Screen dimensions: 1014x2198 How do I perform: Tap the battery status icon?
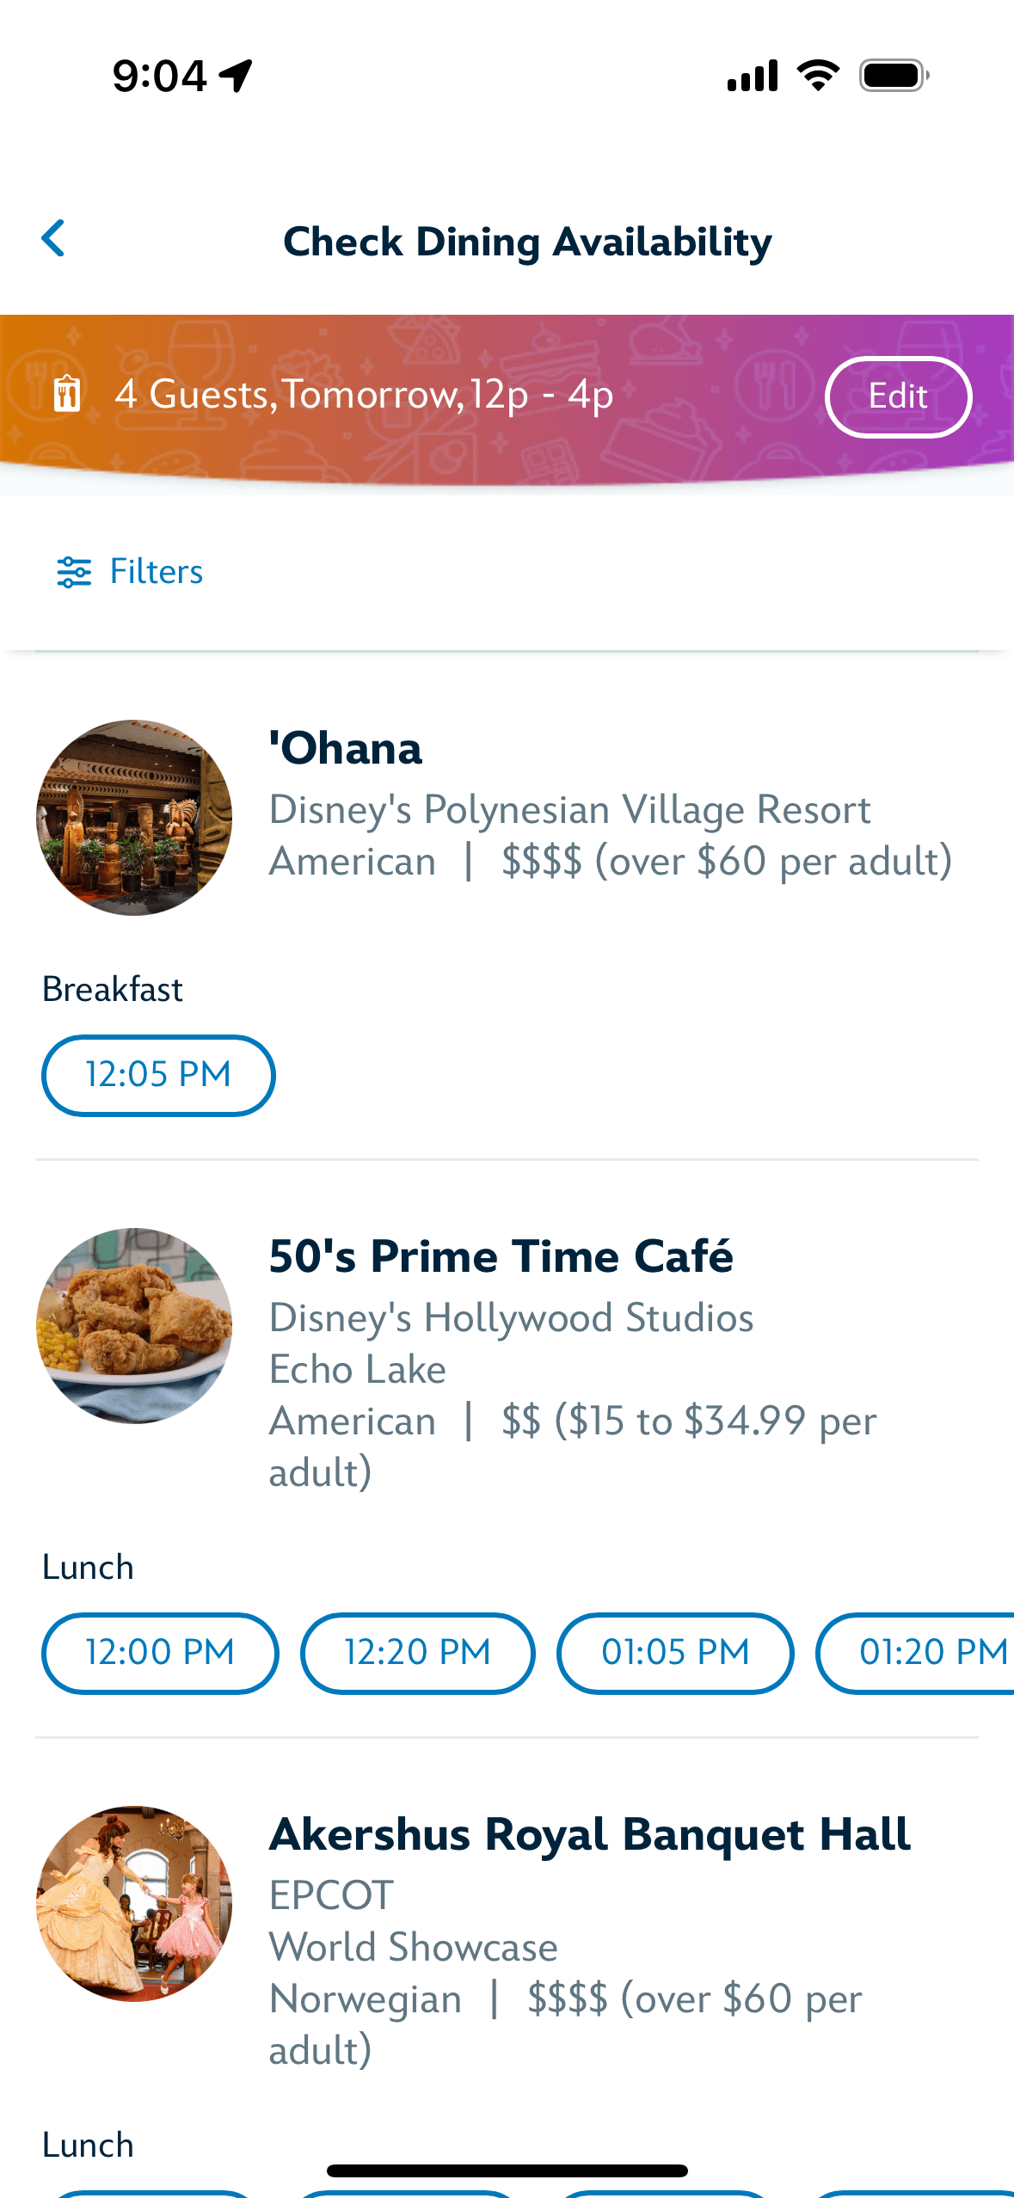coord(894,76)
